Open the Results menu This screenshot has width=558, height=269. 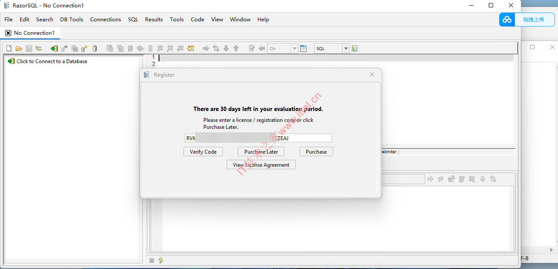(x=154, y=20)
